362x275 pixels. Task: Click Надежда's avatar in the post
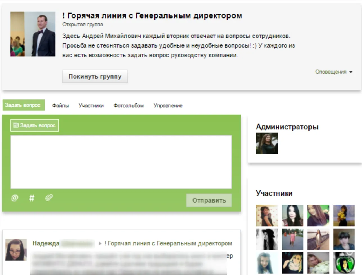[16, 250]
